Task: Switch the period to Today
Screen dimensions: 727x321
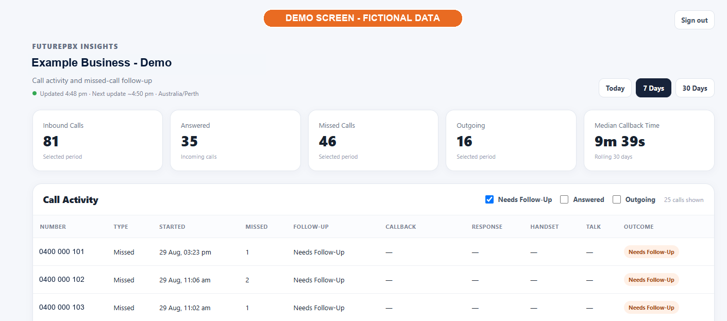Action: point(615,88)
